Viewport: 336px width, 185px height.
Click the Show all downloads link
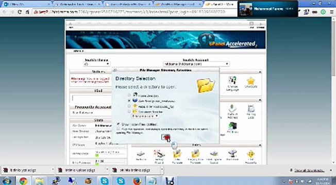pos(309,170)
